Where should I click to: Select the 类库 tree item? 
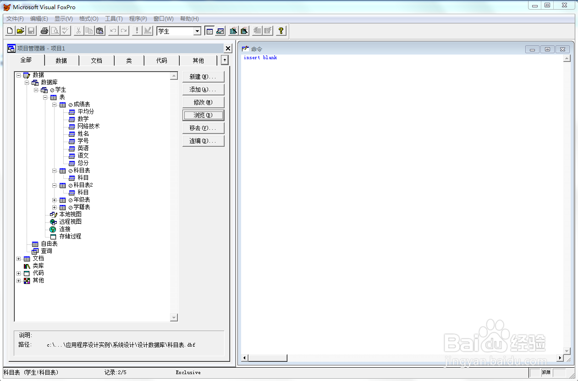point(38,265)
